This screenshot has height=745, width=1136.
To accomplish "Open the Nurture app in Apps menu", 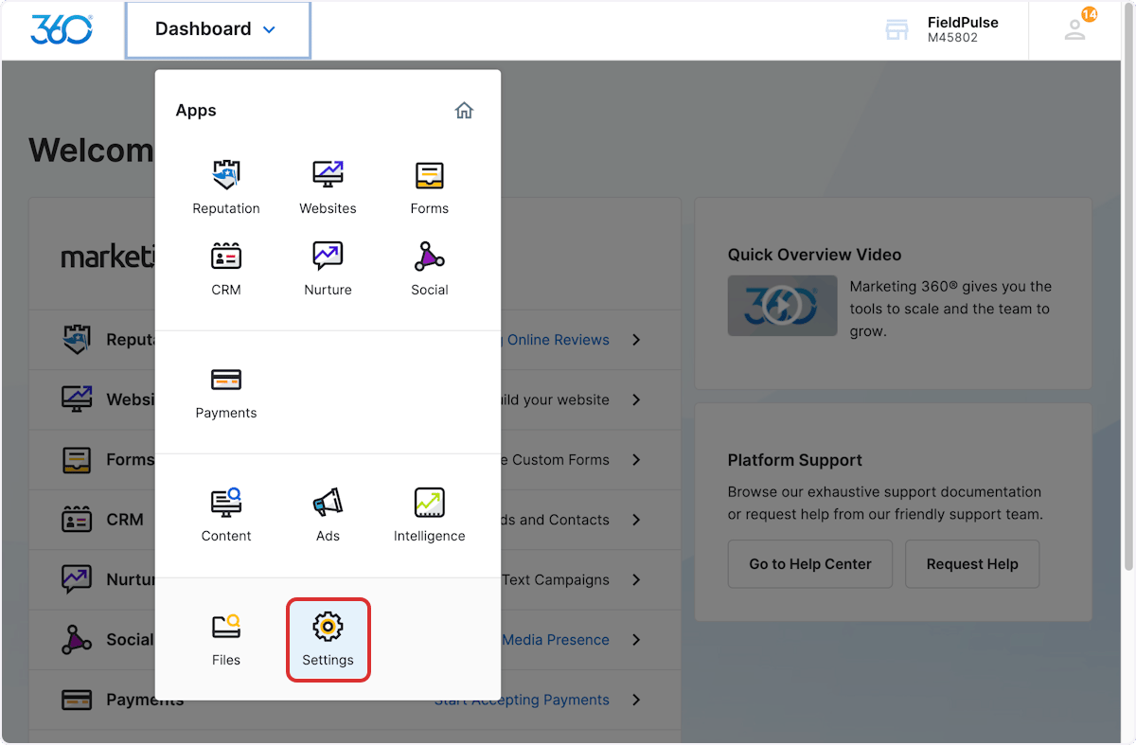I will click(328, 269).
